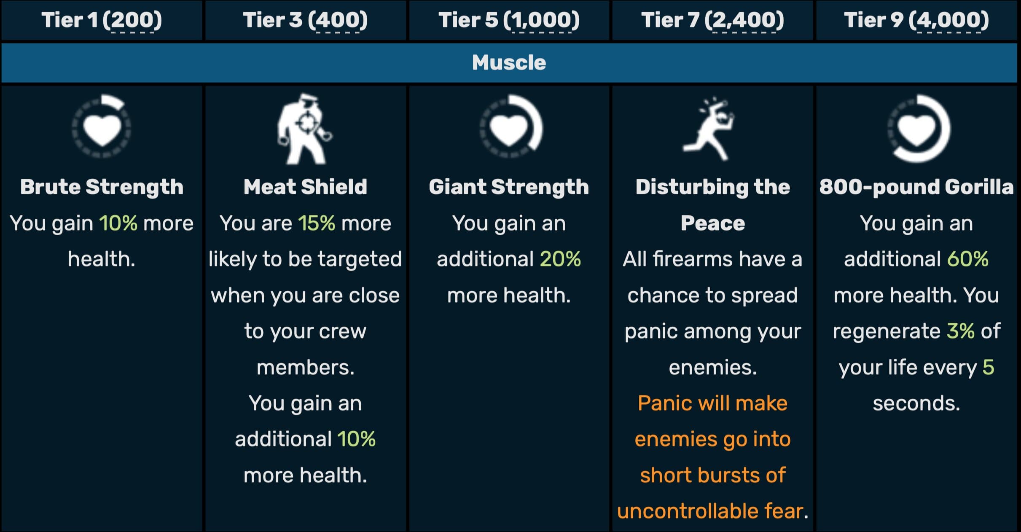
Task: Click the Disturbing the Peace title
Action: click(x=713, y=205)
